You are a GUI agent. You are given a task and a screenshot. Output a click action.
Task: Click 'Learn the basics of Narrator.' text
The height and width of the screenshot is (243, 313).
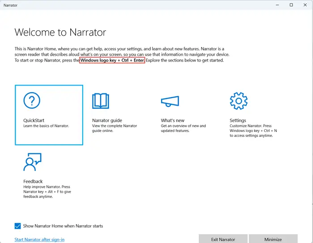pos(46,126)
